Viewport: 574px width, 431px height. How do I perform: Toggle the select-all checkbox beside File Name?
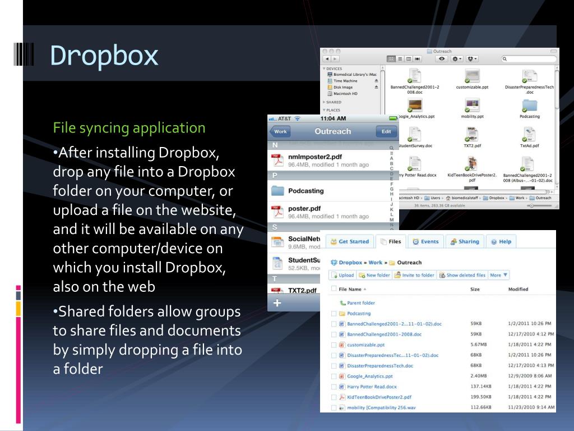[x=334, y=289]
